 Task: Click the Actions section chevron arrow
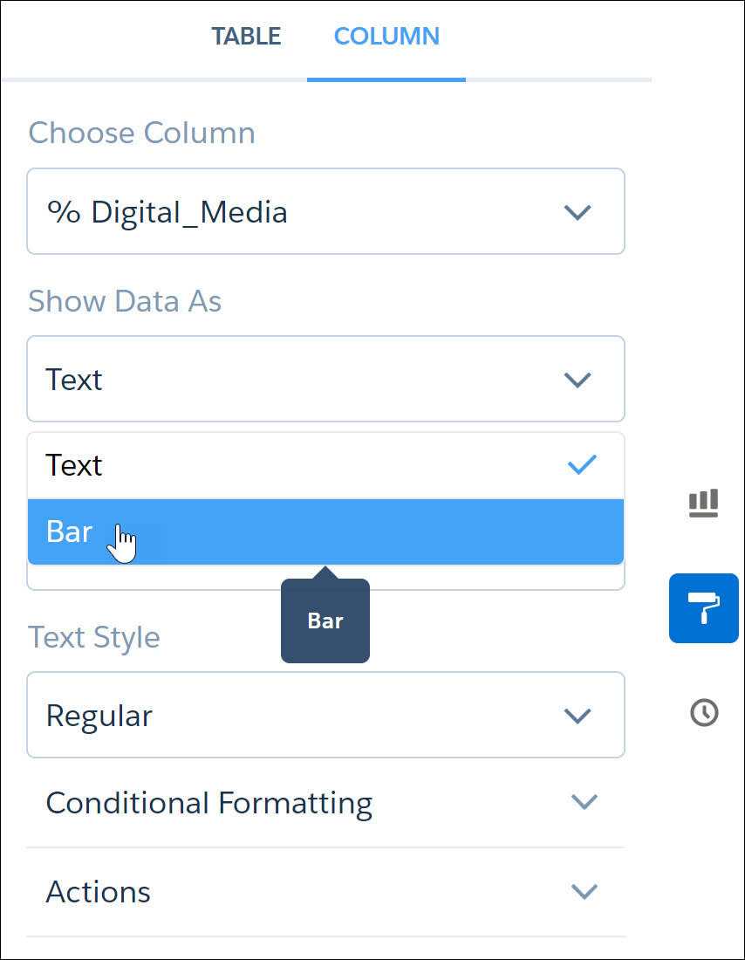coord(584,891)
